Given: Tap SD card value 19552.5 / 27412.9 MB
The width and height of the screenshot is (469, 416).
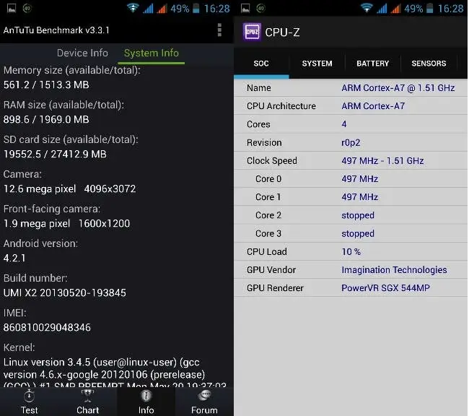Looking at the screenshot, I should point(55,155).
